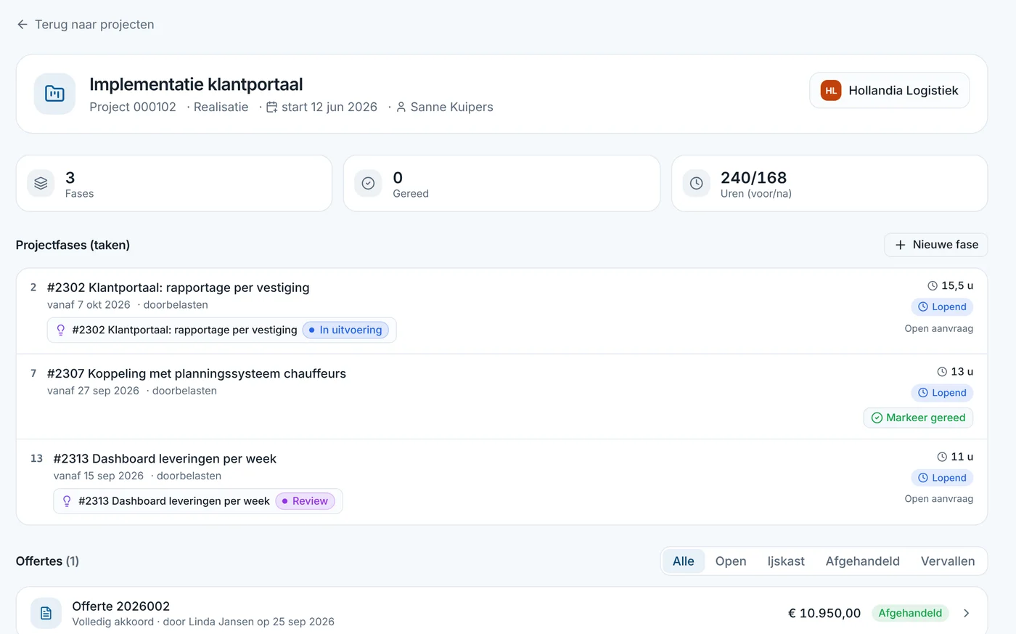
Task: Click the amount € 10.950,00
Action: coord(824,613)
